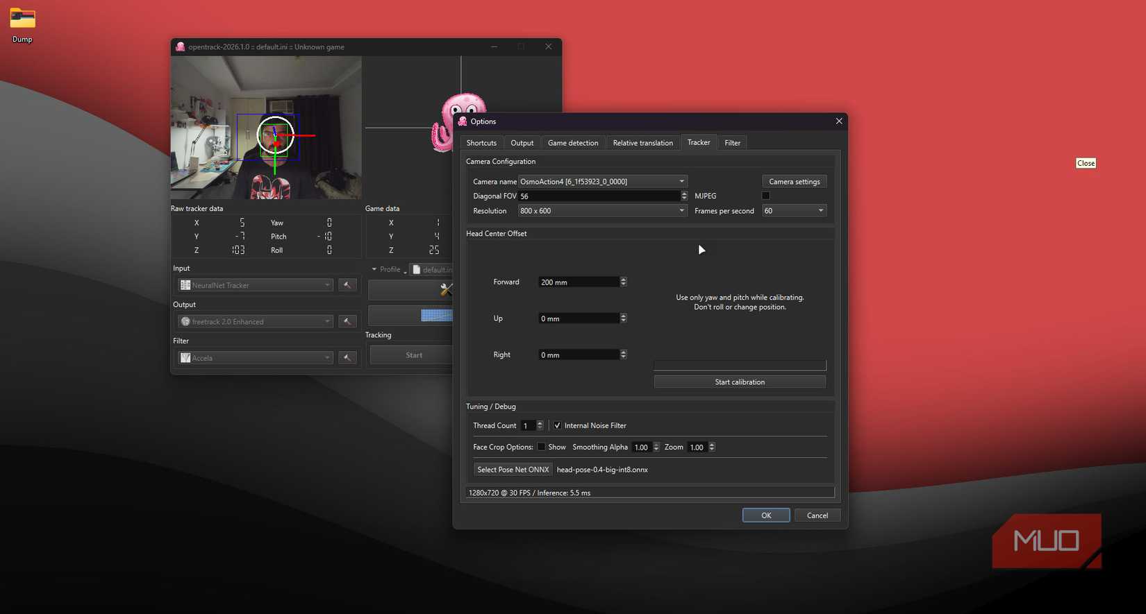Image resolution: width=1146 pixels, height=614 pixels.
Task: Click the head-pose-0.4-big-int8.onnx filename
Action: (602, 470)
